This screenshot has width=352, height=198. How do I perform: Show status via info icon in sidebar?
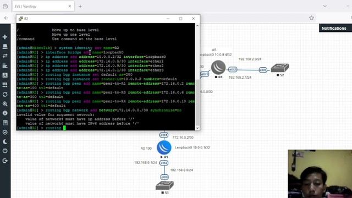5,113
